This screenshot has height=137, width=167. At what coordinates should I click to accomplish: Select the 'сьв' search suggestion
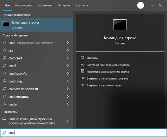coord(37,50)
